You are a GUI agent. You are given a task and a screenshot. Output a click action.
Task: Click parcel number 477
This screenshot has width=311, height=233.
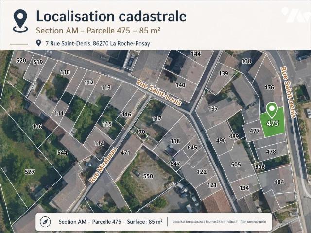pyautogui.click(x=255, y=131)
